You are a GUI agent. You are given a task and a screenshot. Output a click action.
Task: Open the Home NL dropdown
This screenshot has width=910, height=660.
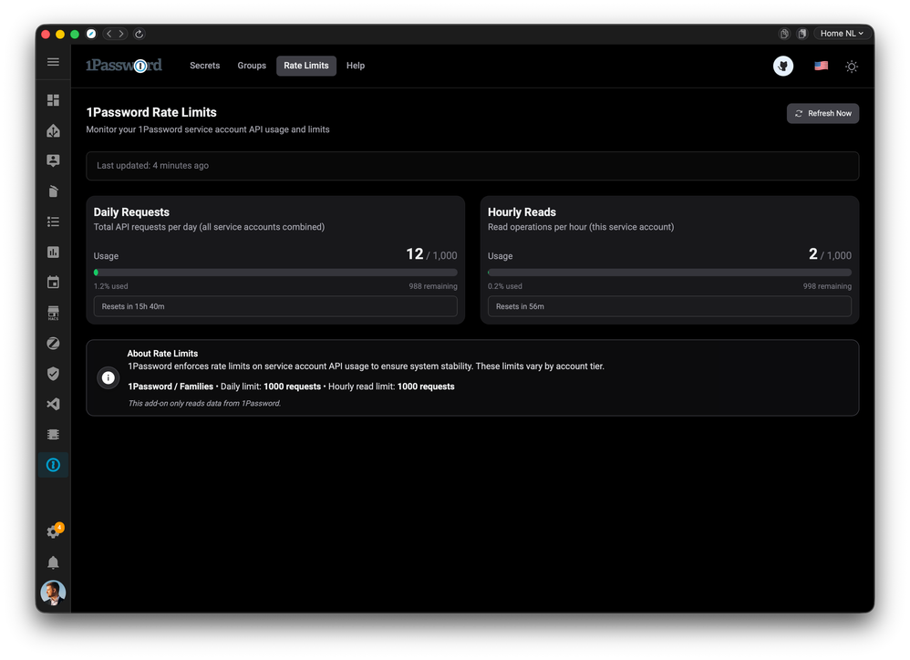click(x=842, y=34)
